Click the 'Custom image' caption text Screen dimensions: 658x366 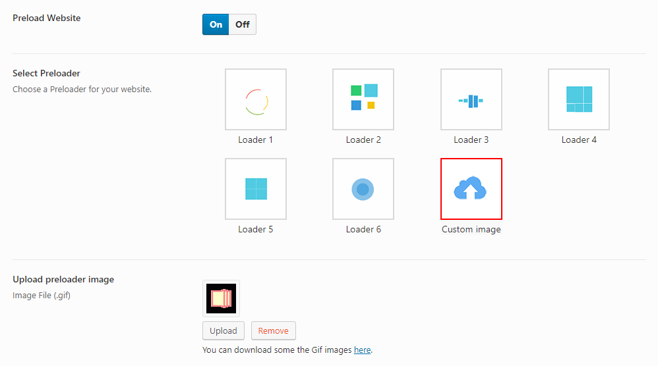click(471, 230)
